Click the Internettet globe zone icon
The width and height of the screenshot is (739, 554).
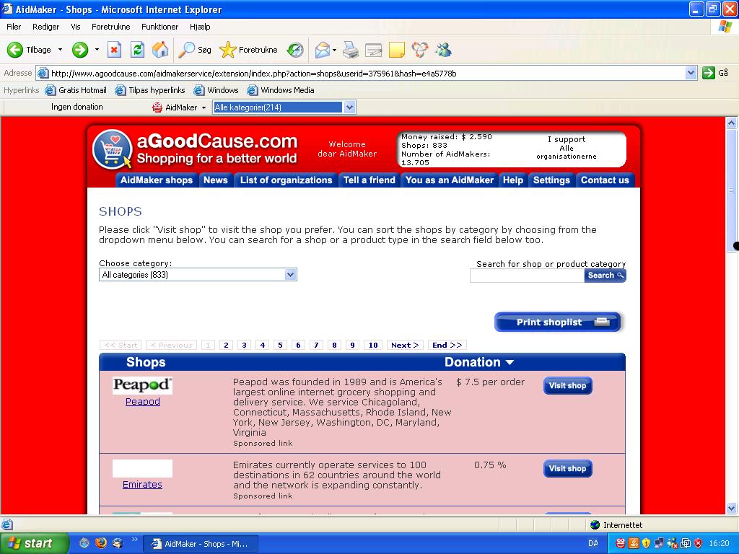point(595,525)
